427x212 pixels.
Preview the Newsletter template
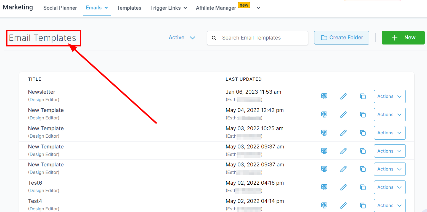(x=324, y=96)
